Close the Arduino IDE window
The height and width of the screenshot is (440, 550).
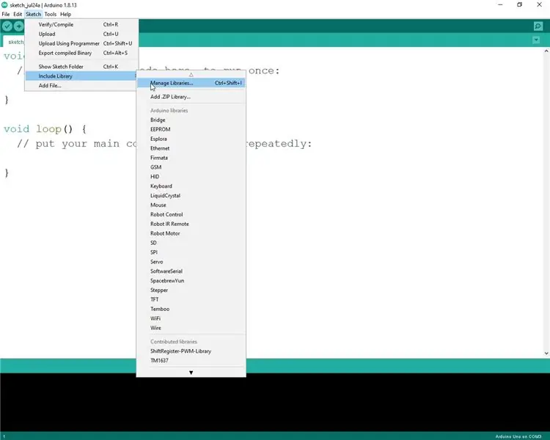coord(539,5)
